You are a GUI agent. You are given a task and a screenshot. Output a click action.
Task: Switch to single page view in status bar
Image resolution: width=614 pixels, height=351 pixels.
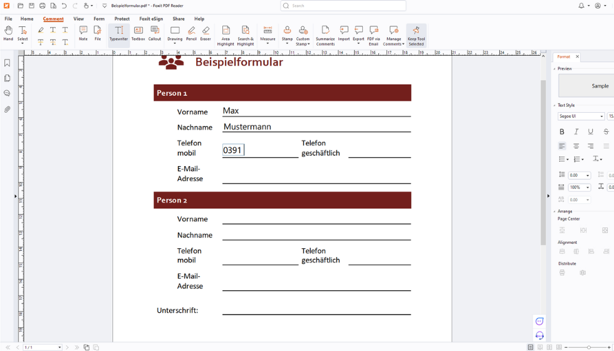coord(530,347)
